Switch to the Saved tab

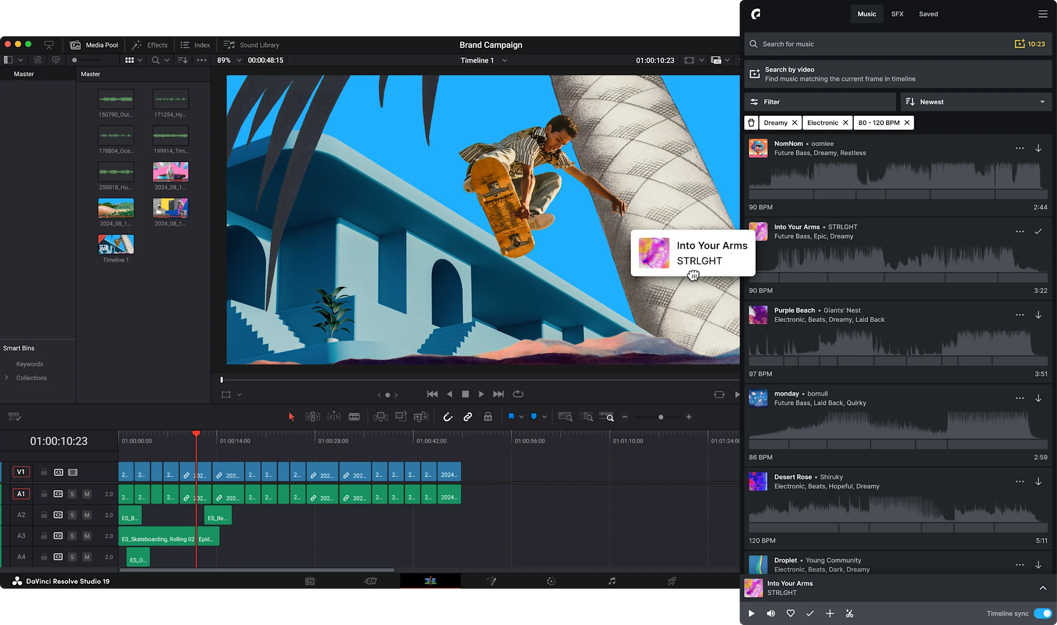928,14
